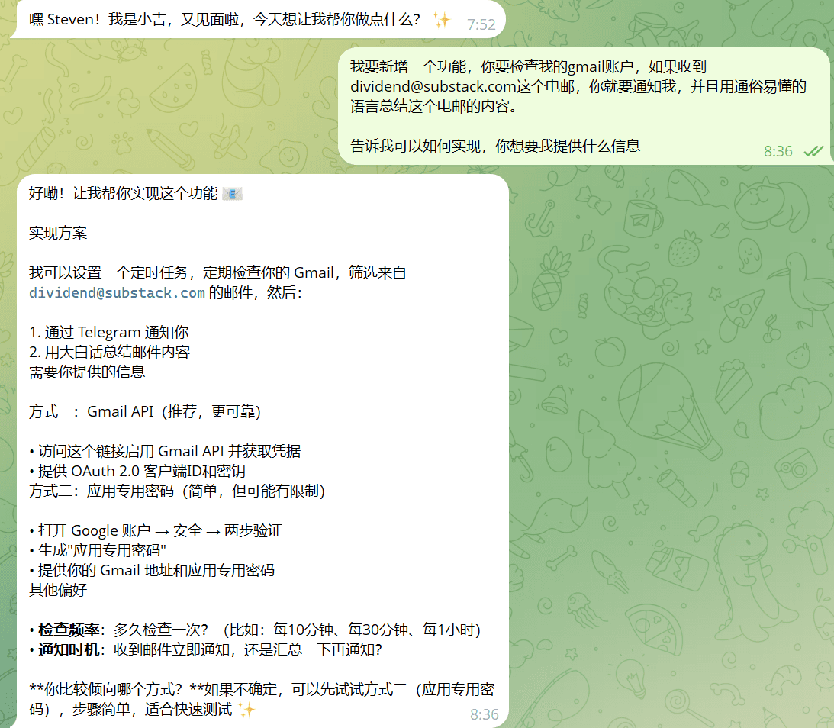This screenshot has height=728, width=834.
Task: Click the sparkles emoji ending the bot's long reply
Action: coord(246,710)
